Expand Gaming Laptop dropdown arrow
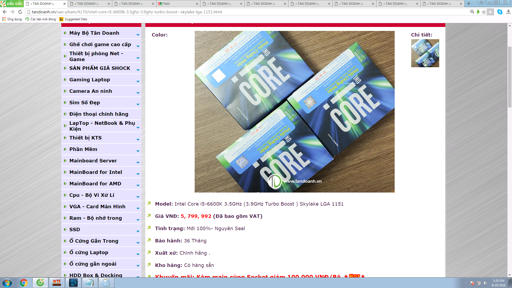The height and width of the screenshot is (288, 512). click(x=138, y=82)
